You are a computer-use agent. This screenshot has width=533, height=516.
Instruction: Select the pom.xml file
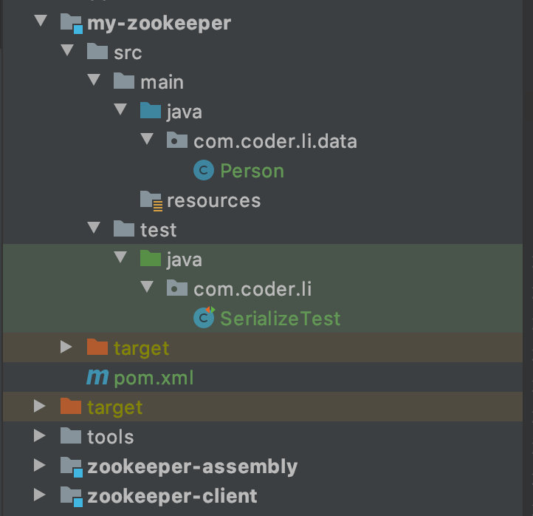pos(154,378)
